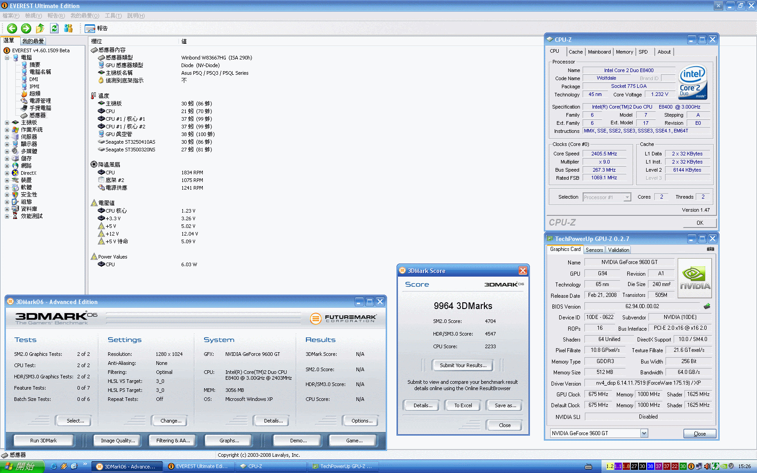This screenshot has width=757, height=473.
Task: Click the users icon in EVEREST toolbar
Action: [x=68, y=28]
